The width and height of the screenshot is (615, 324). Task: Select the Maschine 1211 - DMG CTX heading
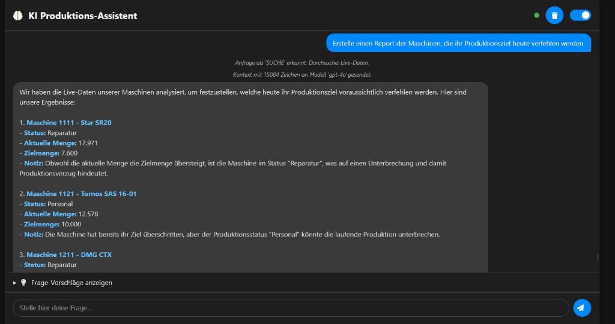click(69, 255)
